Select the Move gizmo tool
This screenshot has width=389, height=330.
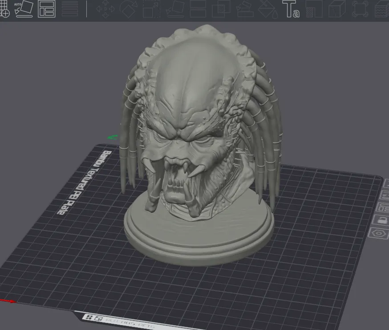(105, 9)
